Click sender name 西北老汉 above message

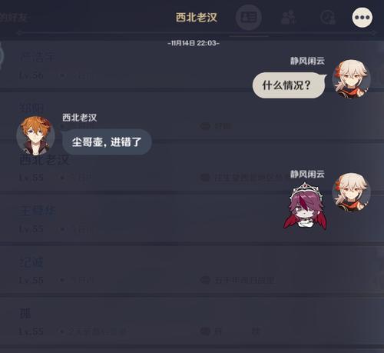pos(80,118)
